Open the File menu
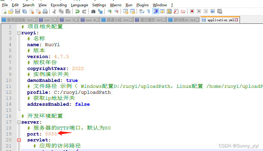The height and width of the screenshot is (151, 263). pos(5,5)
